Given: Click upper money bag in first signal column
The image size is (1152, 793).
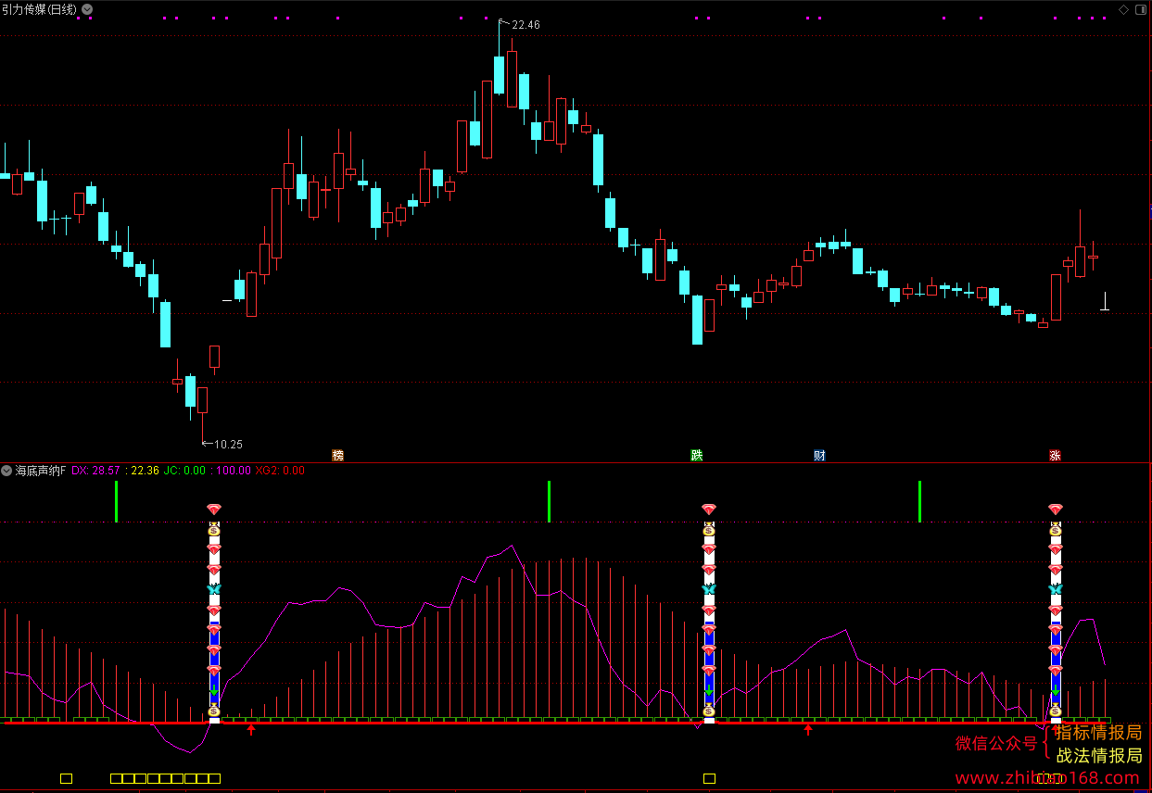Looking at the screenshot, I should pos(214,530).
